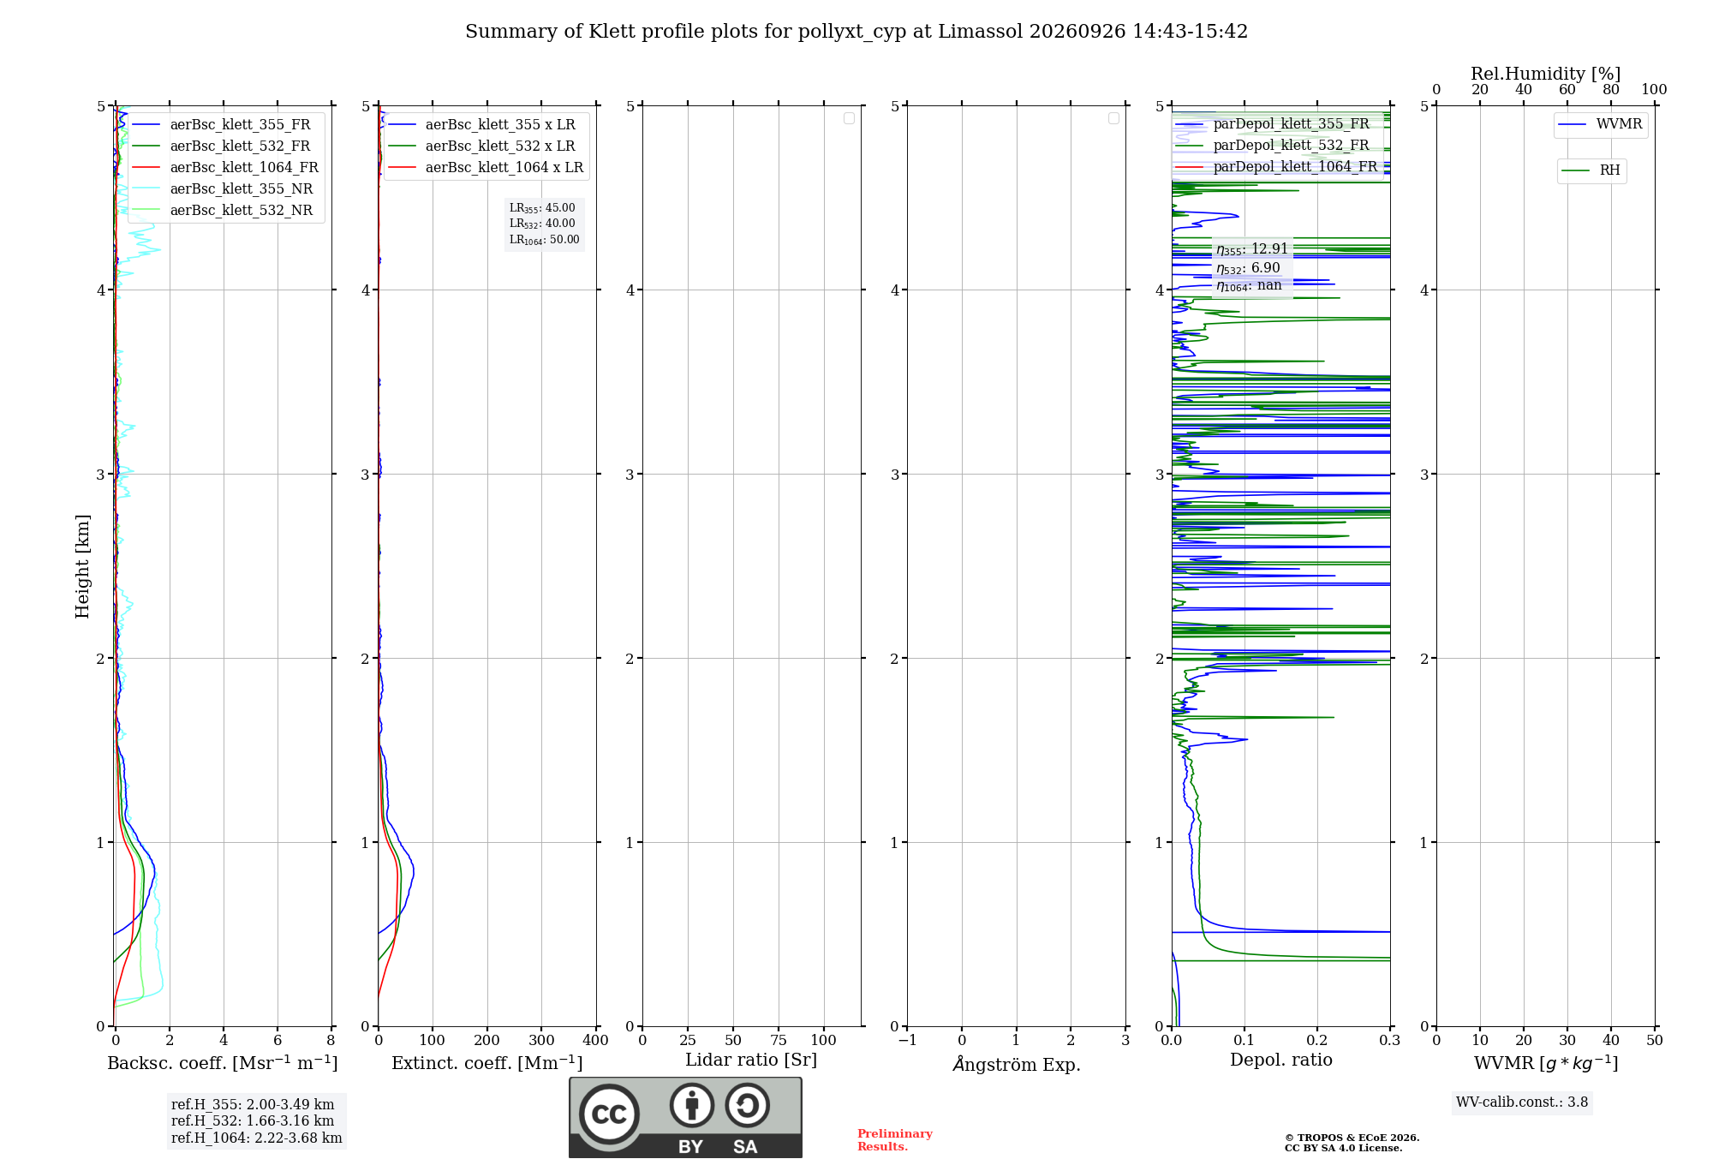Click the 0.3 tick on depol. ratio axis
This screenshot has width=1713, height=1165.
1389,1041
